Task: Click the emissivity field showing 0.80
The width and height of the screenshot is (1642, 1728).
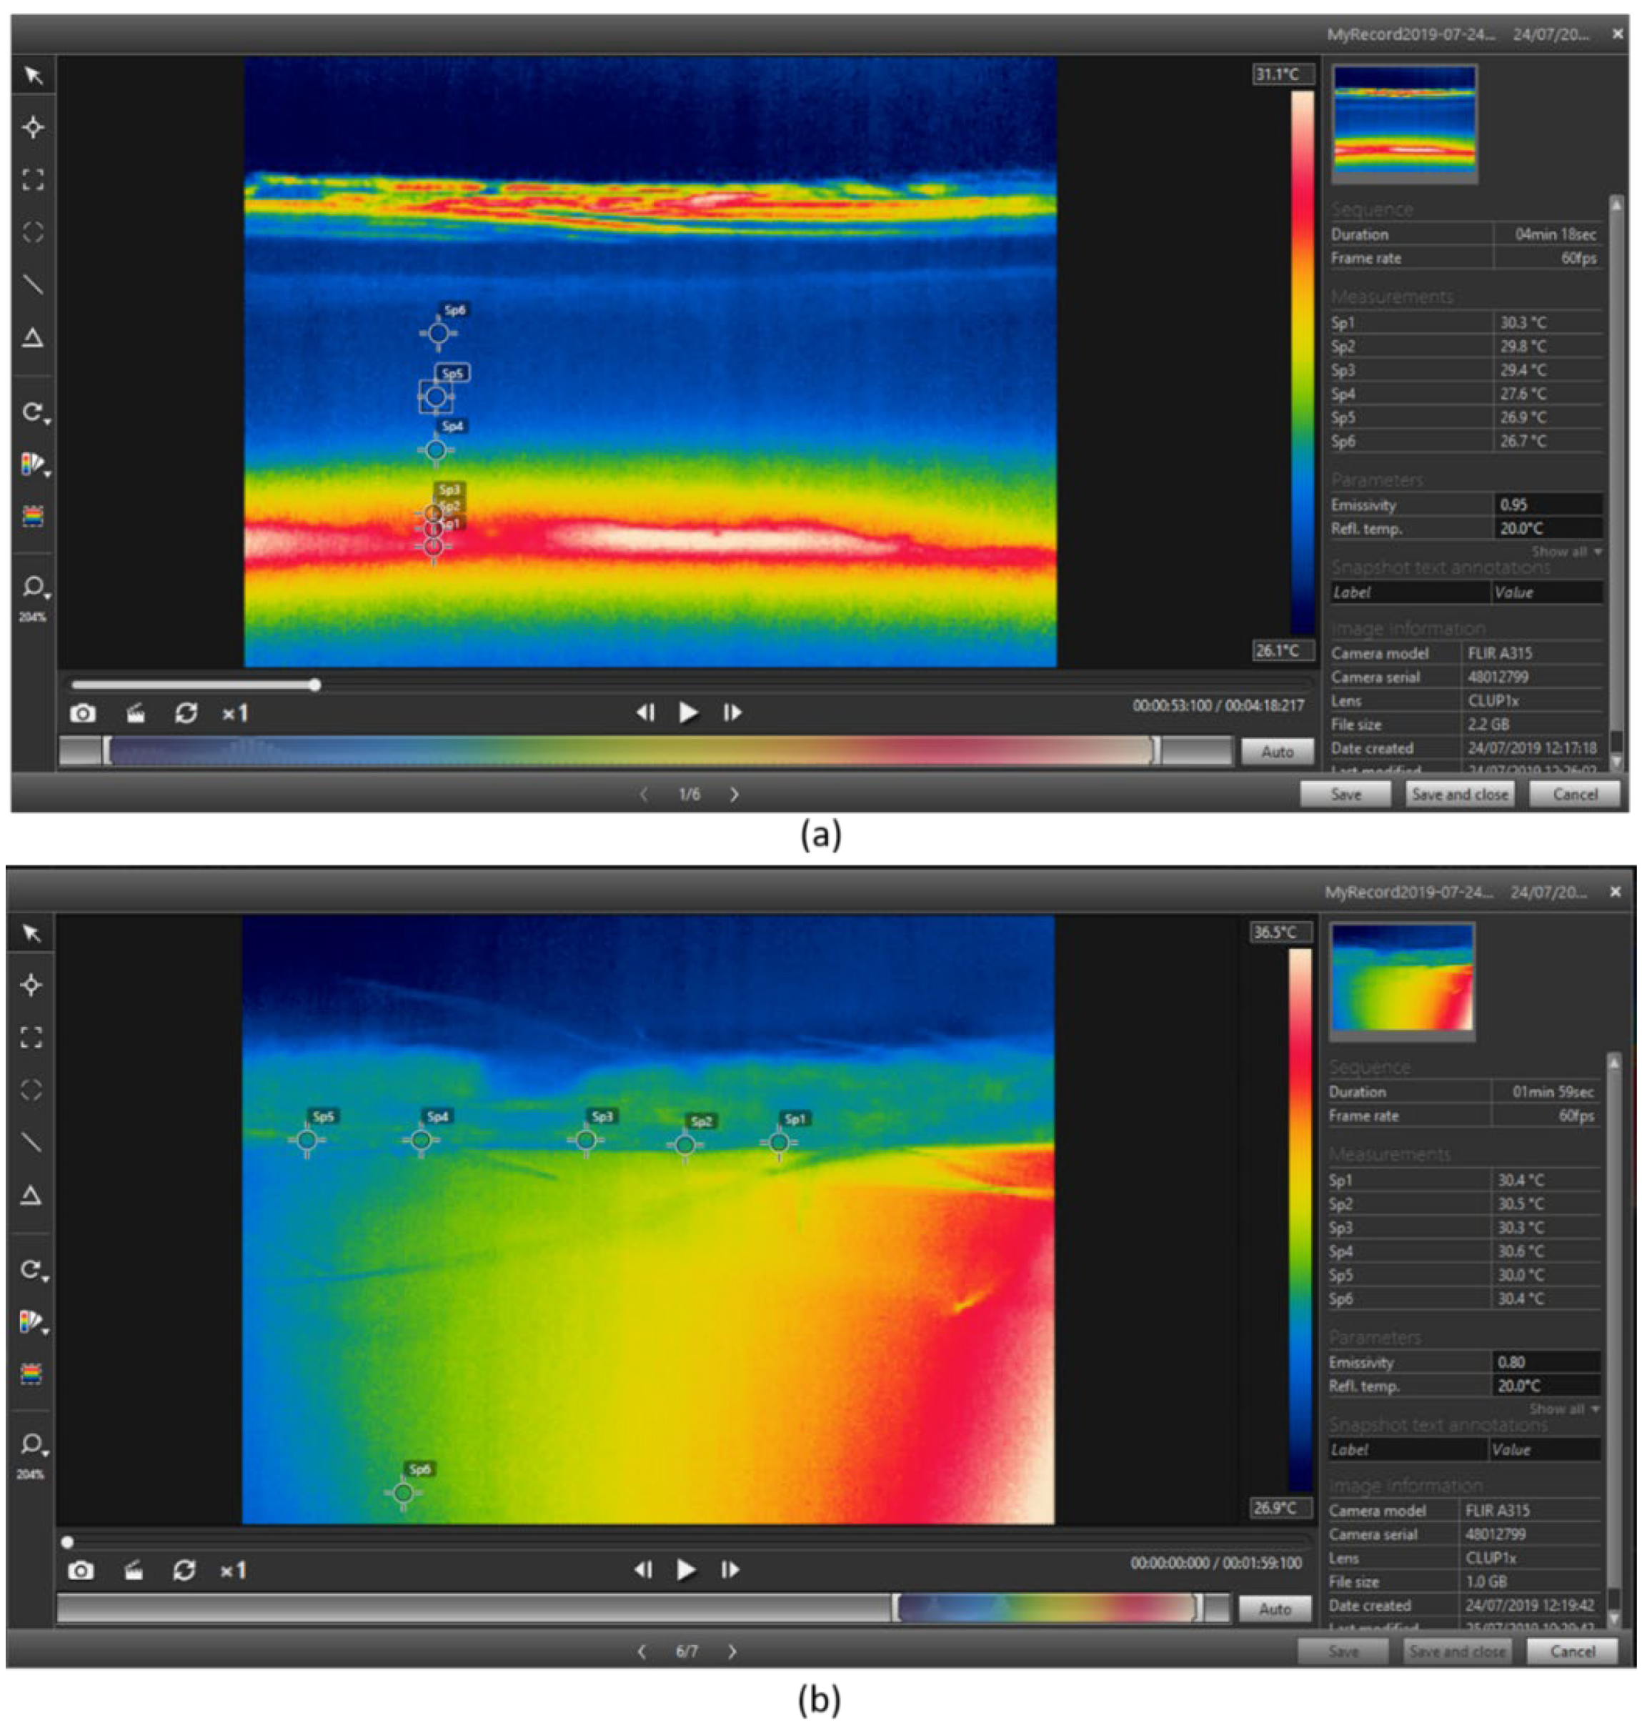Action: 1546,1362
